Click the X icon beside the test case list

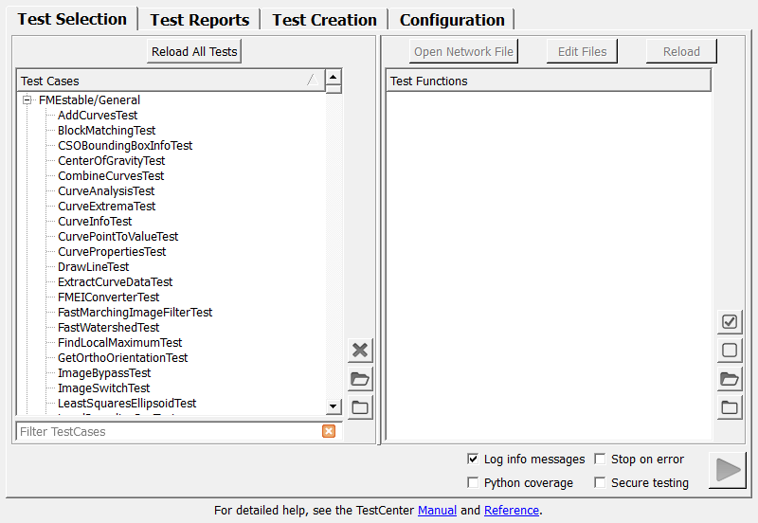pos(360,351)
